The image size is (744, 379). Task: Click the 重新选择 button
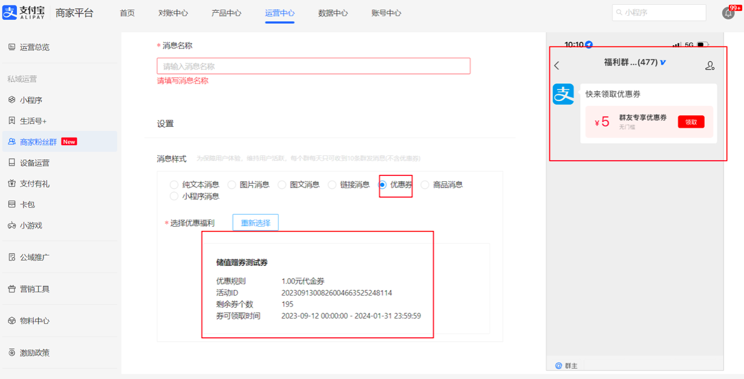(x=255, y=222)
